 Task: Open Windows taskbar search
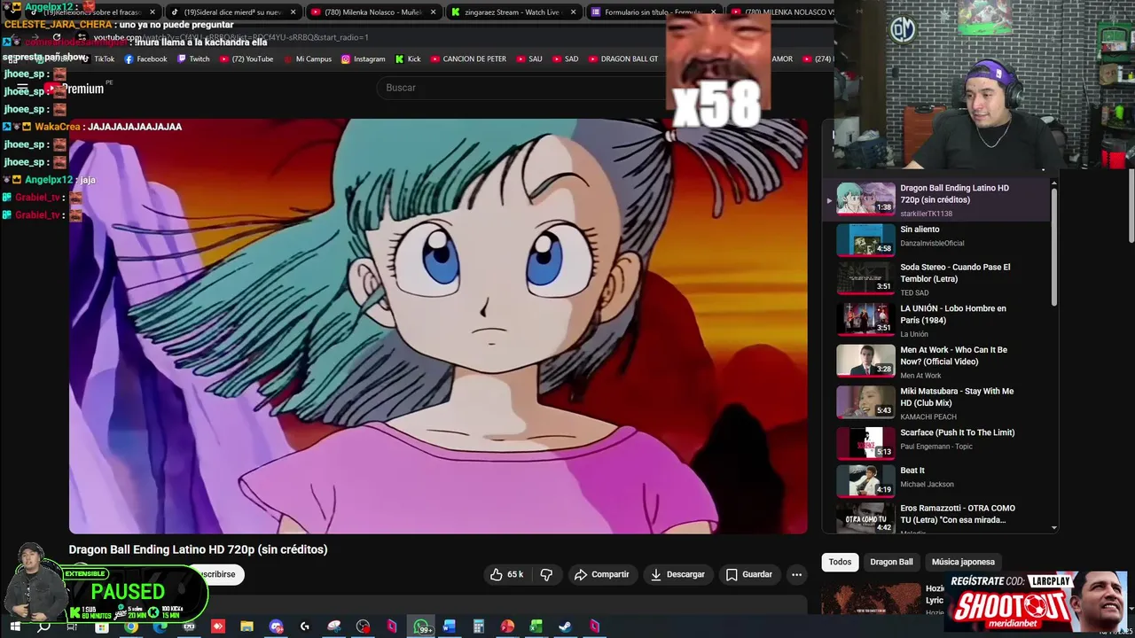coord(43,626)
